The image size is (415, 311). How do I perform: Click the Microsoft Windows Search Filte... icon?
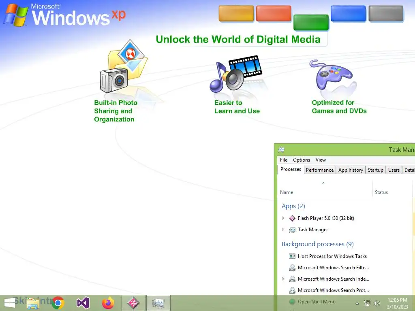[x=292, y=268]
